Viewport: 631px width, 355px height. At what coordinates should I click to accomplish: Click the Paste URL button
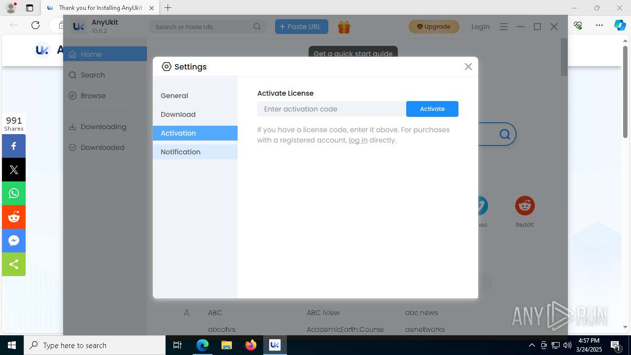[302, 27]
